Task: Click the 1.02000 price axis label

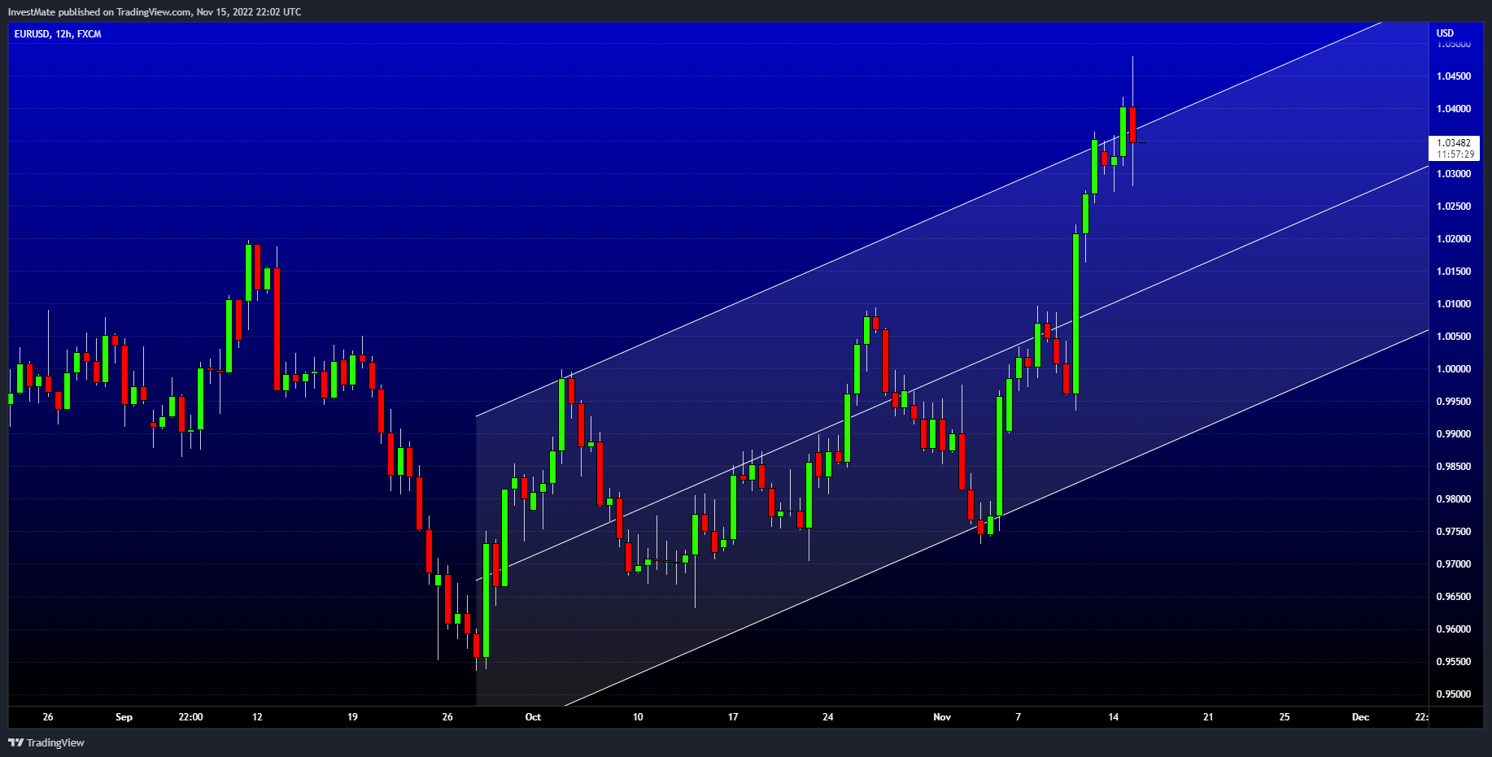Action: 1454,239
